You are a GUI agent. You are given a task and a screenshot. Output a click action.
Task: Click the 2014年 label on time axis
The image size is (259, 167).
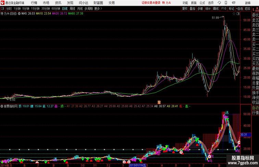(x=5, y=165)
